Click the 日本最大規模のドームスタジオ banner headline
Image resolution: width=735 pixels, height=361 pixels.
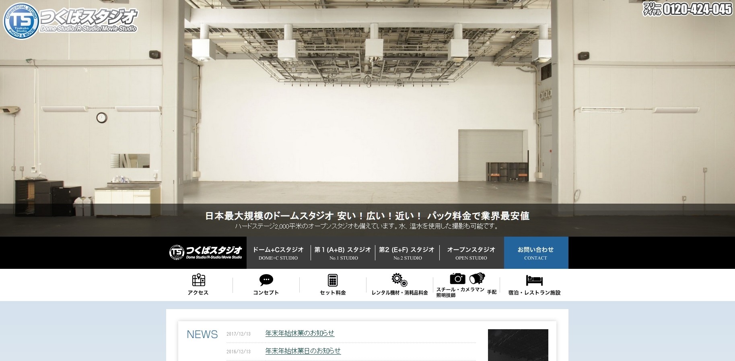coord(367,216)
